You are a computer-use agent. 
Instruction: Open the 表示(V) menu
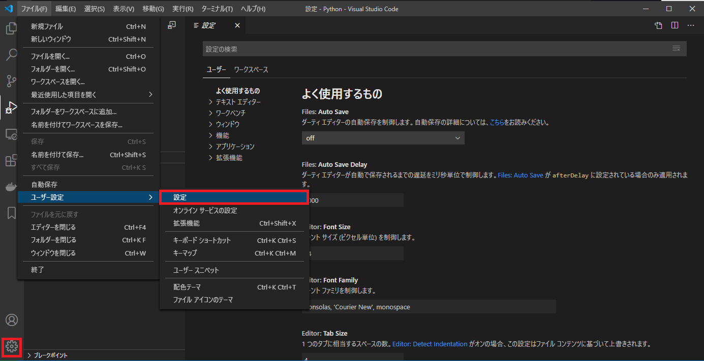[124, 9]
